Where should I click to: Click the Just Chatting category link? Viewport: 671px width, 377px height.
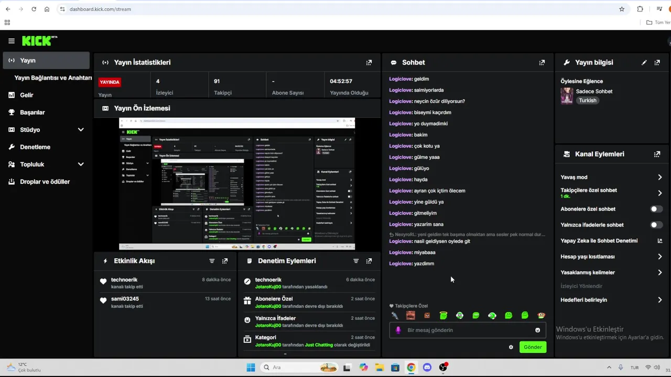click(x=319, y=345)
